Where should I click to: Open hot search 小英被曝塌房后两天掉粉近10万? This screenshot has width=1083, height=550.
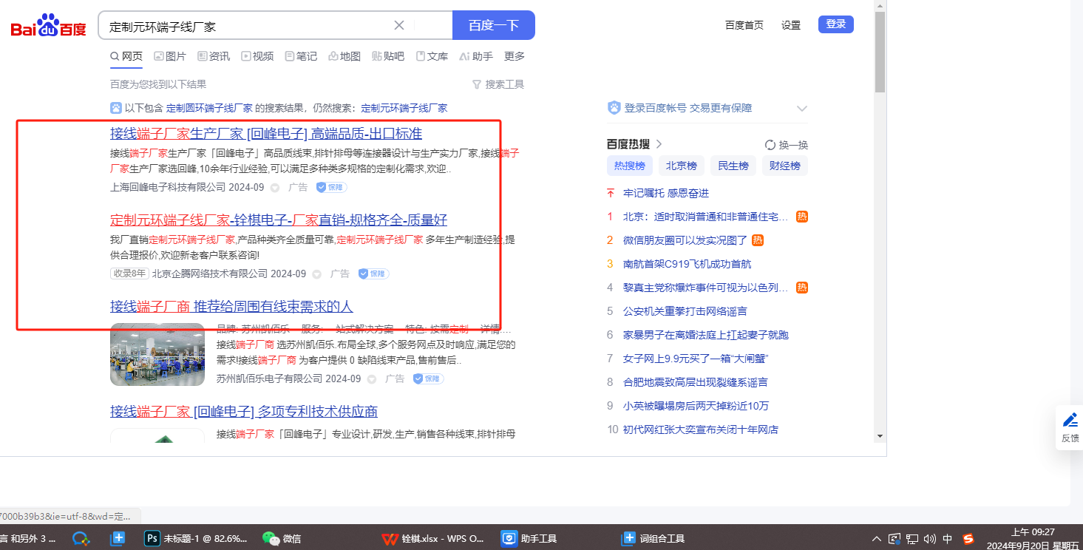696,406
